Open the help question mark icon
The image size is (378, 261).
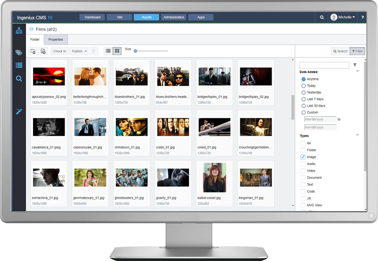[363, 17]
